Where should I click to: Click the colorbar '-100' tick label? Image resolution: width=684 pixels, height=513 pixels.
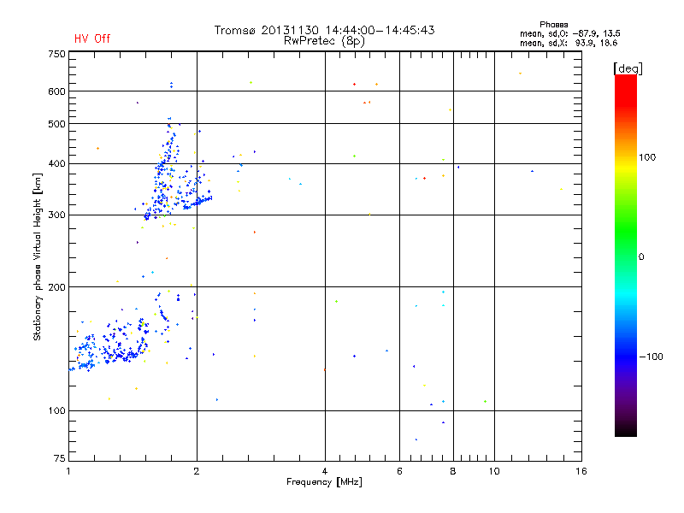tap(651, 357)
